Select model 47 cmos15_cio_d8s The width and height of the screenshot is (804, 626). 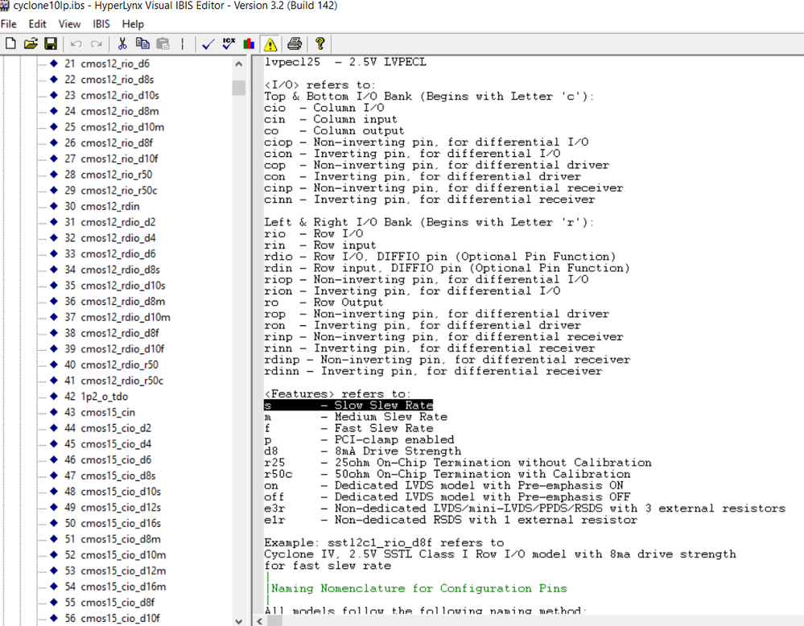click(109, 476)
